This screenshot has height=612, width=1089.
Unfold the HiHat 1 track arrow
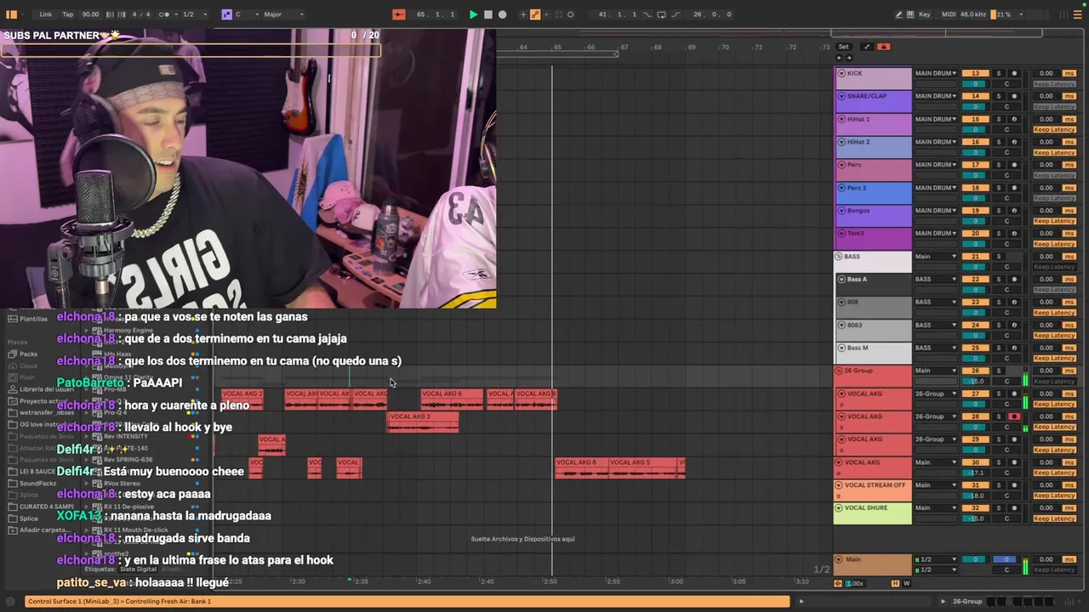coord(841,119)
